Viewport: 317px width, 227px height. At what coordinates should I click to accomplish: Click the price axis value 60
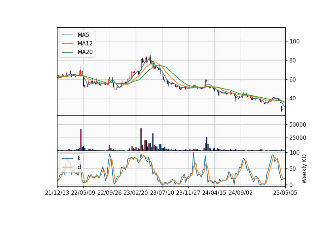pos(293,80)
